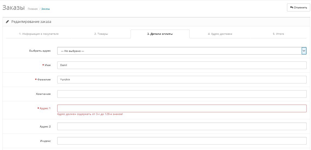Switch to tab 1. Информация о покупателе
The image size is (311, 150).
[39, 34]
